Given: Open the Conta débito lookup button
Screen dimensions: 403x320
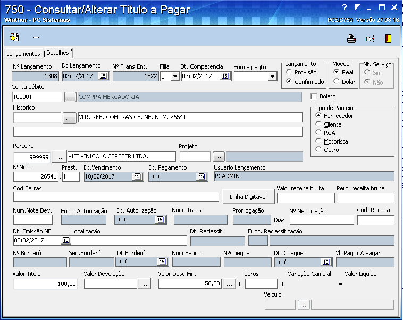Looking at the screenshot, I should click(x=70, y=97).
